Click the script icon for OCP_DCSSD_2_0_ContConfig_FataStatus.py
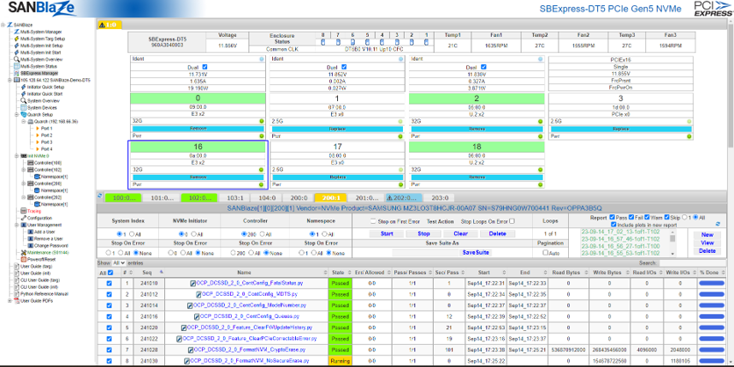 [x=193, y=284]
